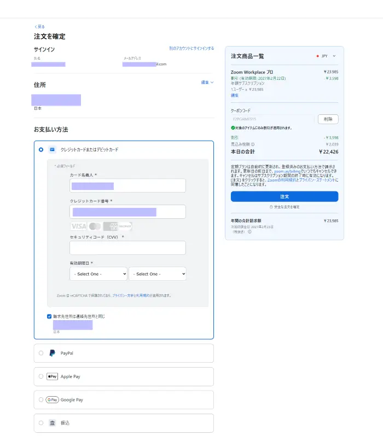Click the American Express logo

111,227
